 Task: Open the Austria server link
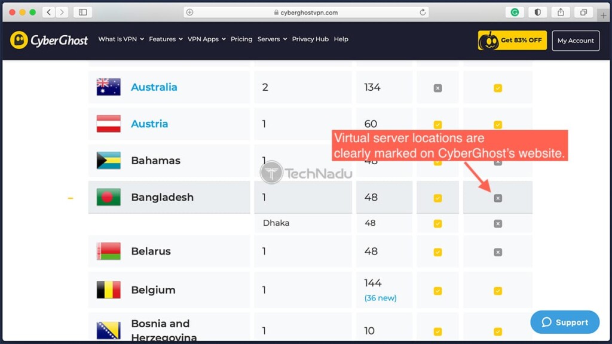tap(149, 124)
